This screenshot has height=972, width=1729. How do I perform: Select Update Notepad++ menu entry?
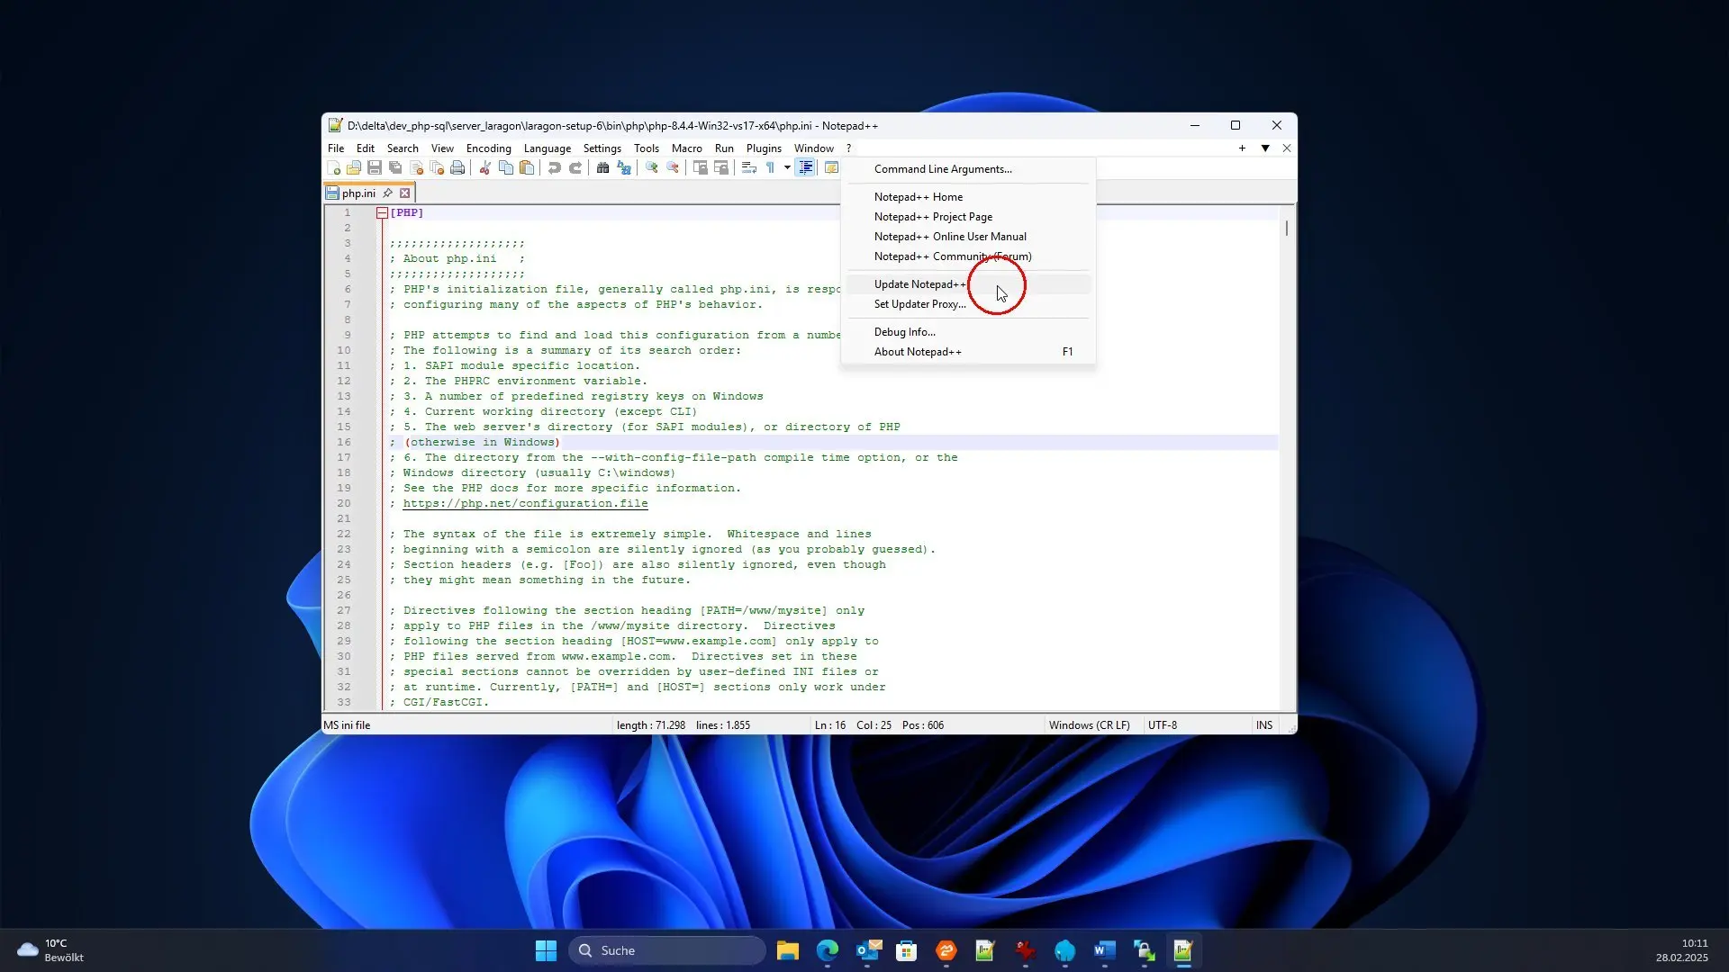click(968, 284)
